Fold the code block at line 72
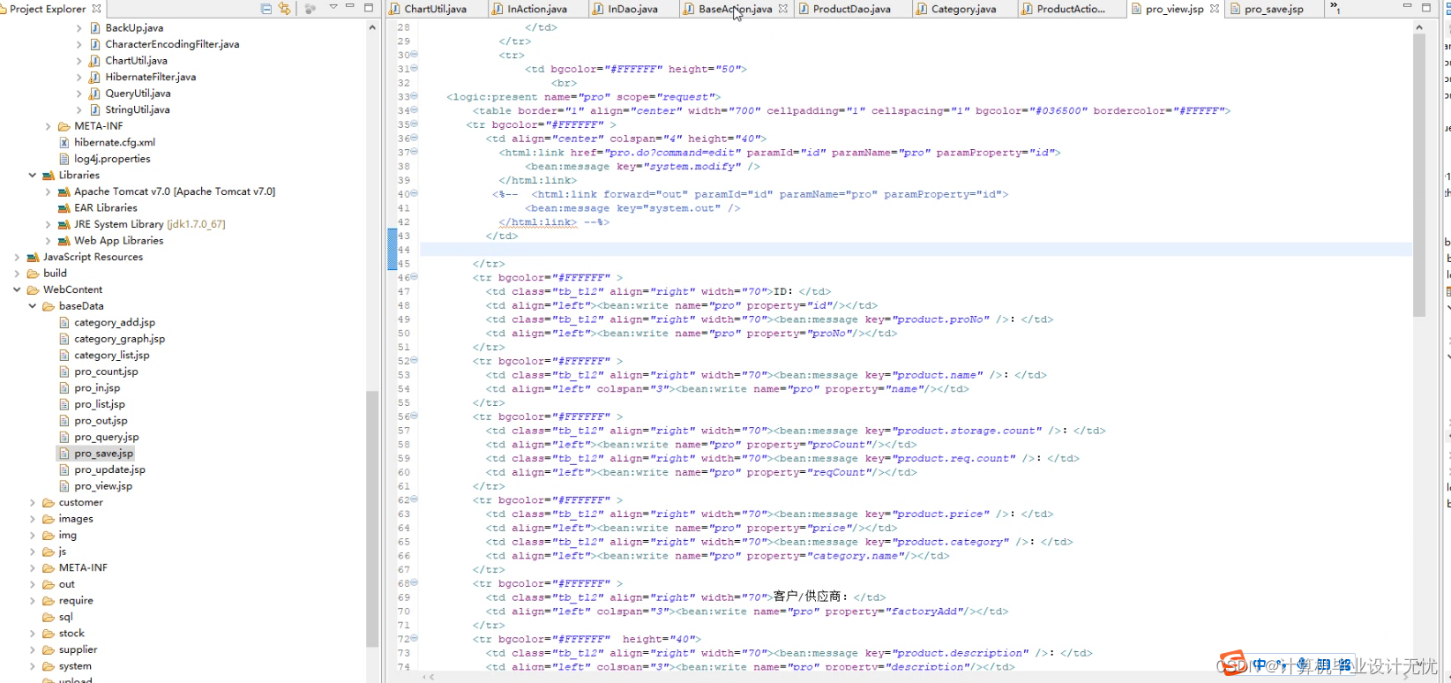The image size is (1451, 683). click(x=415, y=638)
